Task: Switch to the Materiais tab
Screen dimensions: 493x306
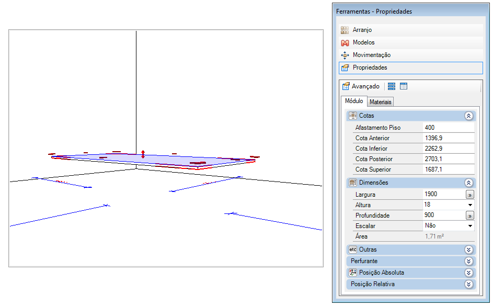Action: click(x=381, y=102)
